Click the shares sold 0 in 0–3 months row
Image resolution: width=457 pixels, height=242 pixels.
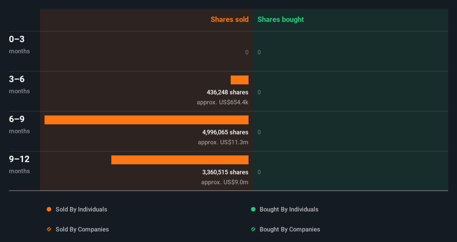[247, 52]
